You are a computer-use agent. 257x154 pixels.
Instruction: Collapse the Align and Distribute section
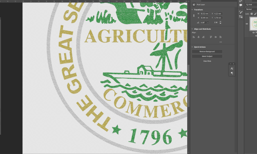click(x=192, y=29)
